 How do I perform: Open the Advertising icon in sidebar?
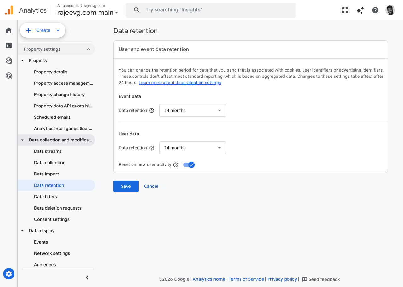[x=9, y=76]
